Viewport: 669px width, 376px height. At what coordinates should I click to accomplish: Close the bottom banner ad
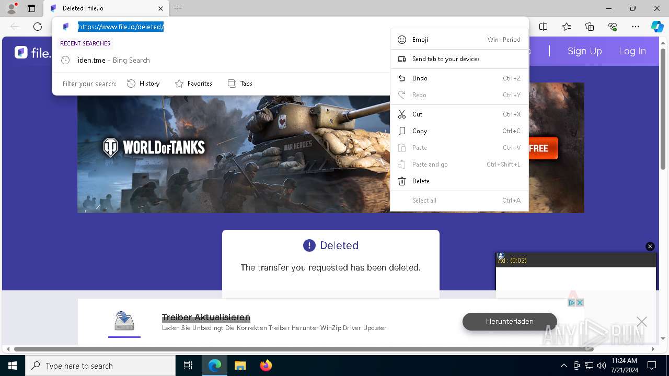point(642,322)
